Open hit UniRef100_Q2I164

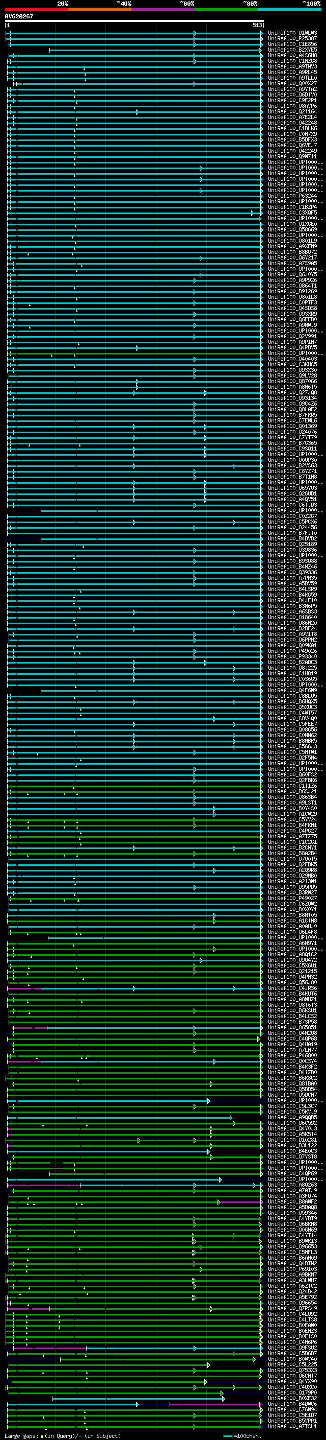click(292, 111)
